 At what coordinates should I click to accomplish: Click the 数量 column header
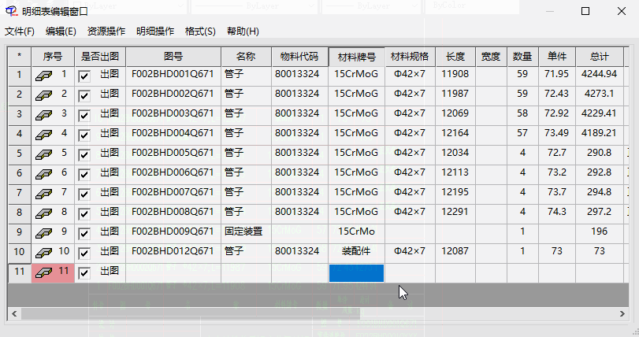522,57
